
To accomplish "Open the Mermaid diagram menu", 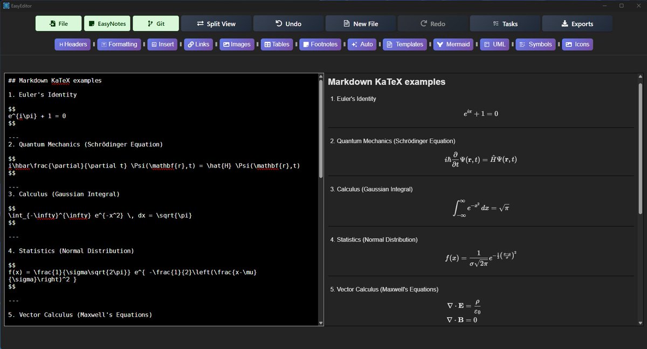I will point(453,44).
